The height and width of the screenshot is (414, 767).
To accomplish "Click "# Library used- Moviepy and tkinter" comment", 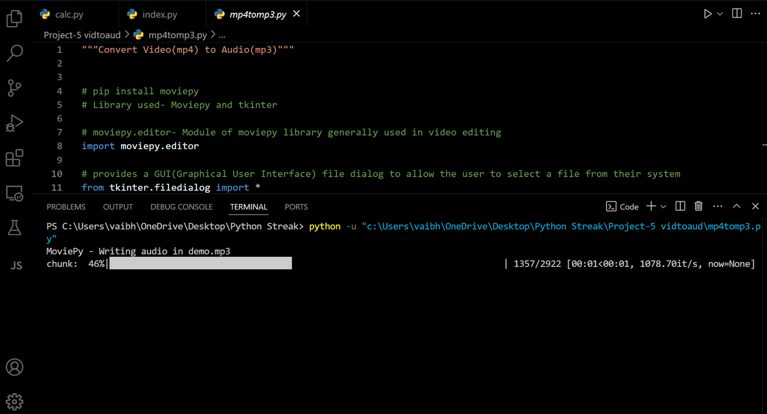I will 180,105.
